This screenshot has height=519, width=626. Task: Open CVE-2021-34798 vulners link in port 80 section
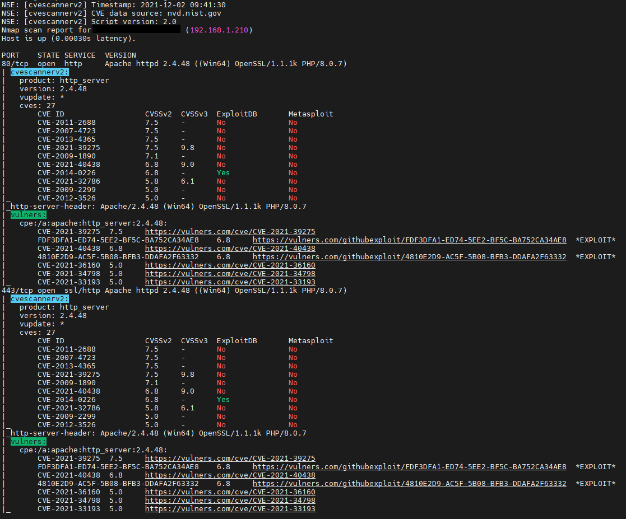[230, 274]
